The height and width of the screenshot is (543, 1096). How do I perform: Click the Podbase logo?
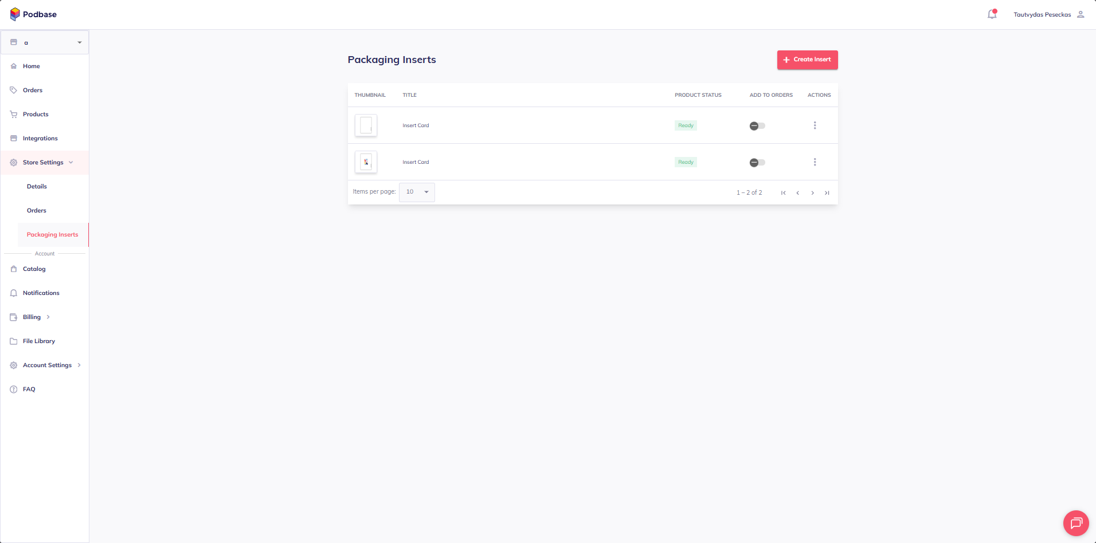33,14
